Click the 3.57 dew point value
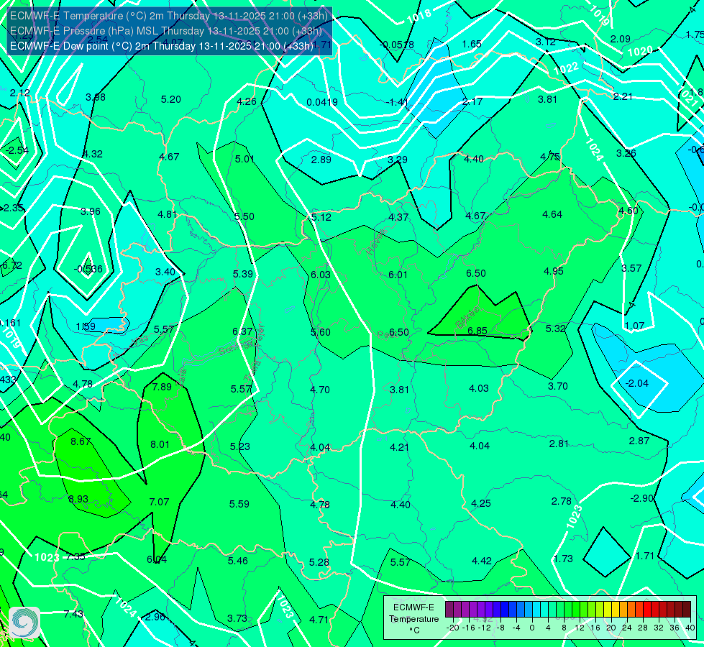 pos(631,268)
